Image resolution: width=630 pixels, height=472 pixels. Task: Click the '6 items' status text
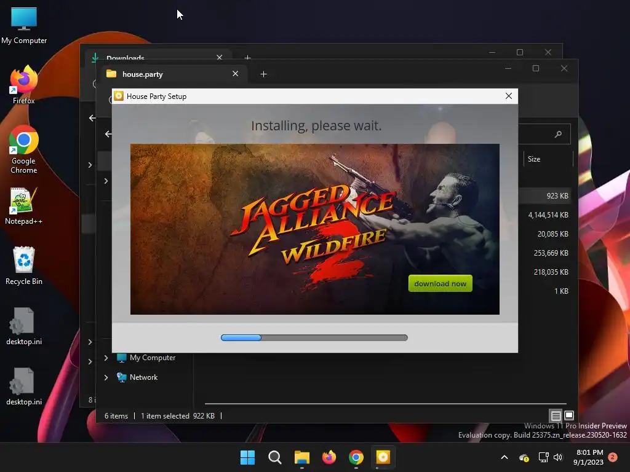(x=116, y=416)
